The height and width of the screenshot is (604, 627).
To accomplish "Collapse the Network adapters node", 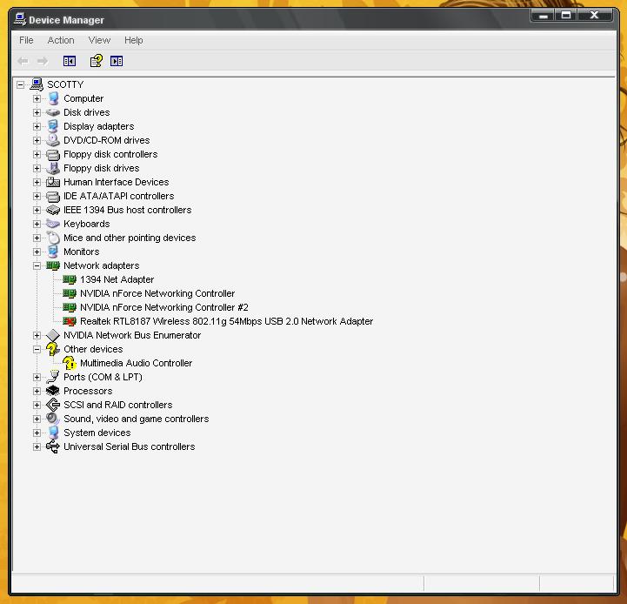I will [x=37, y=265].
